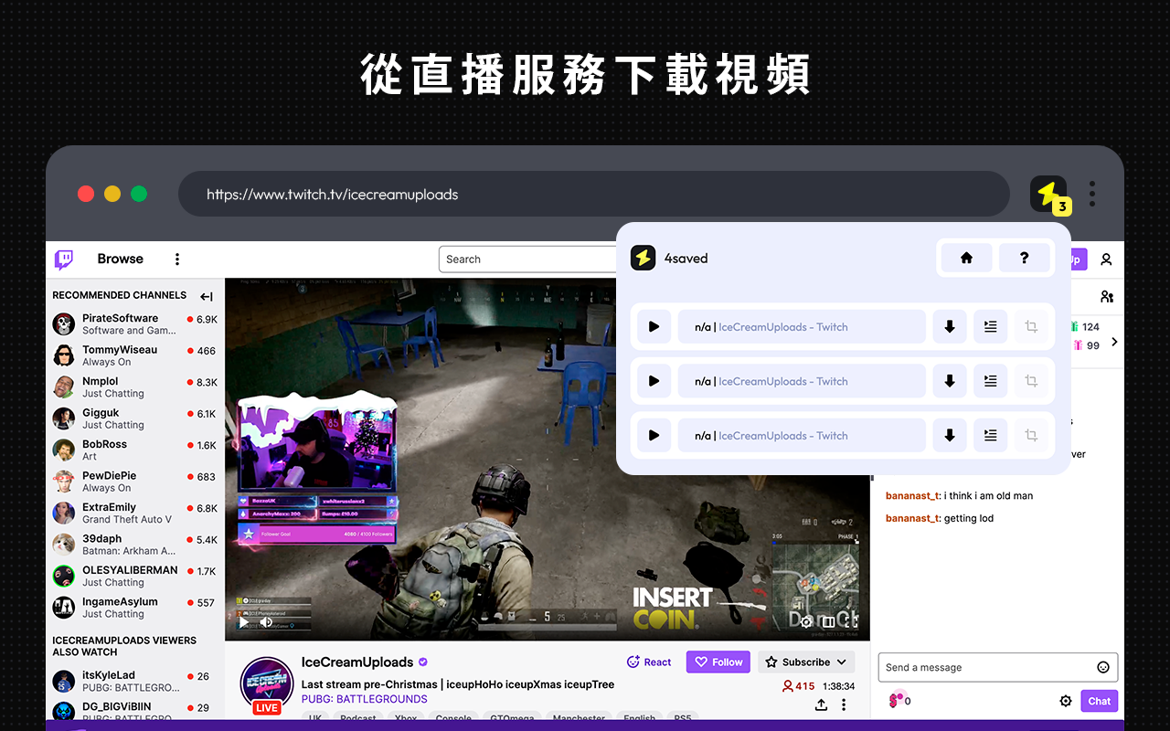This screenshot has height=731, width=1170.
Task: Select the Nmplol recommended channel
Action: (x=134, y=387)
